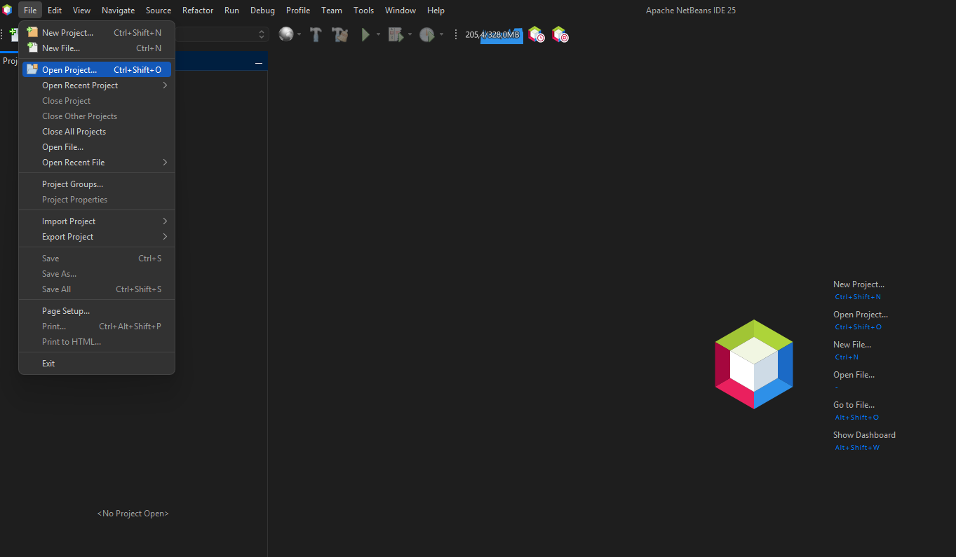Click the Build Project hammer icon
This screenshot has height=557, width=956.
pos(316,34)
